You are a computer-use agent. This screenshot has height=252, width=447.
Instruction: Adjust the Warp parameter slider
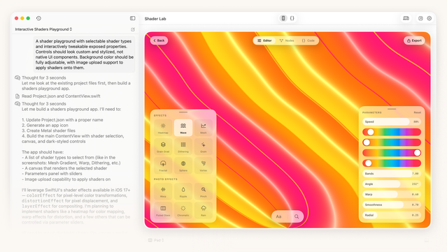pyautogui.click(x=392, y=194)
